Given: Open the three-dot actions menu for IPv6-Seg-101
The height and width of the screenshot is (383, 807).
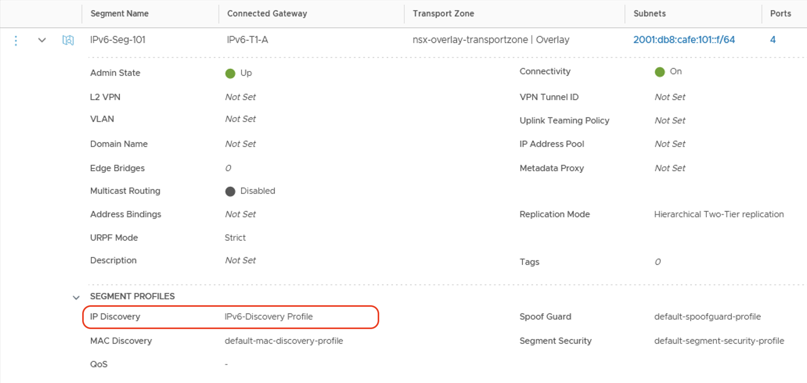Looking at the screenshot, I should click(x=16, y=40).
